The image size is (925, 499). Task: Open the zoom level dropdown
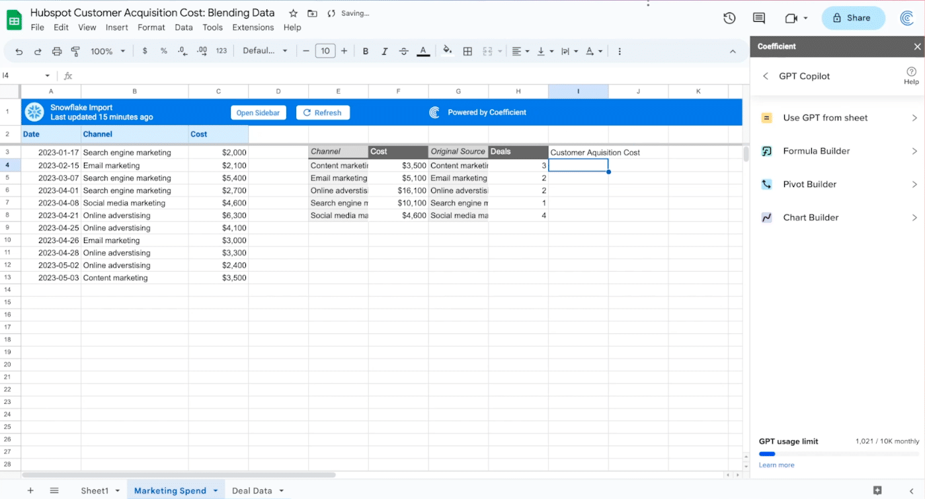[108, 51]
